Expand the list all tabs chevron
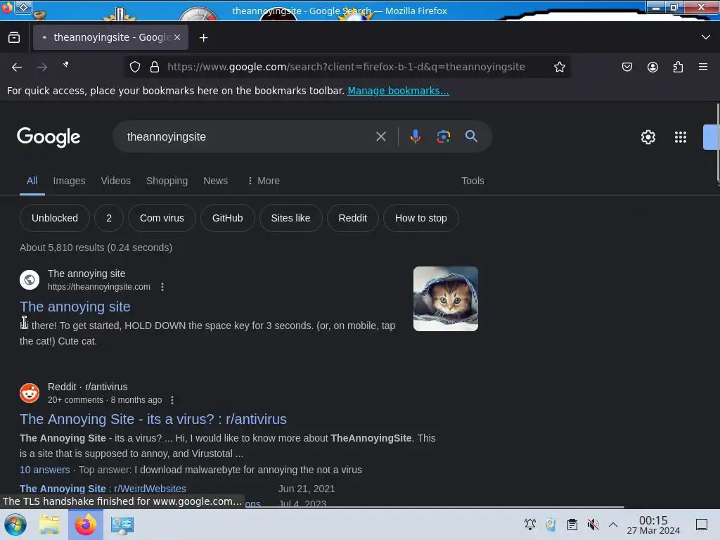This screenshot has height=540, width=720. [706, 37]
